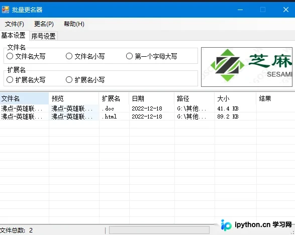Open the 更名(P) menu

click(44, 24)
